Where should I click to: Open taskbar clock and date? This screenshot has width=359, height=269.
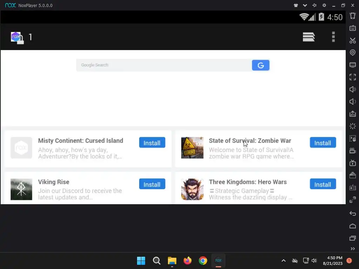(333, 261)
